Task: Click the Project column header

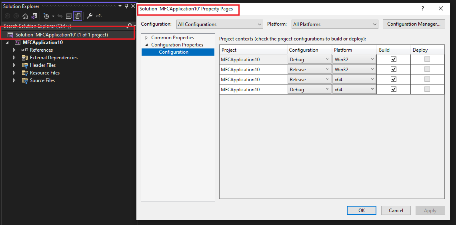Action: 253,50
